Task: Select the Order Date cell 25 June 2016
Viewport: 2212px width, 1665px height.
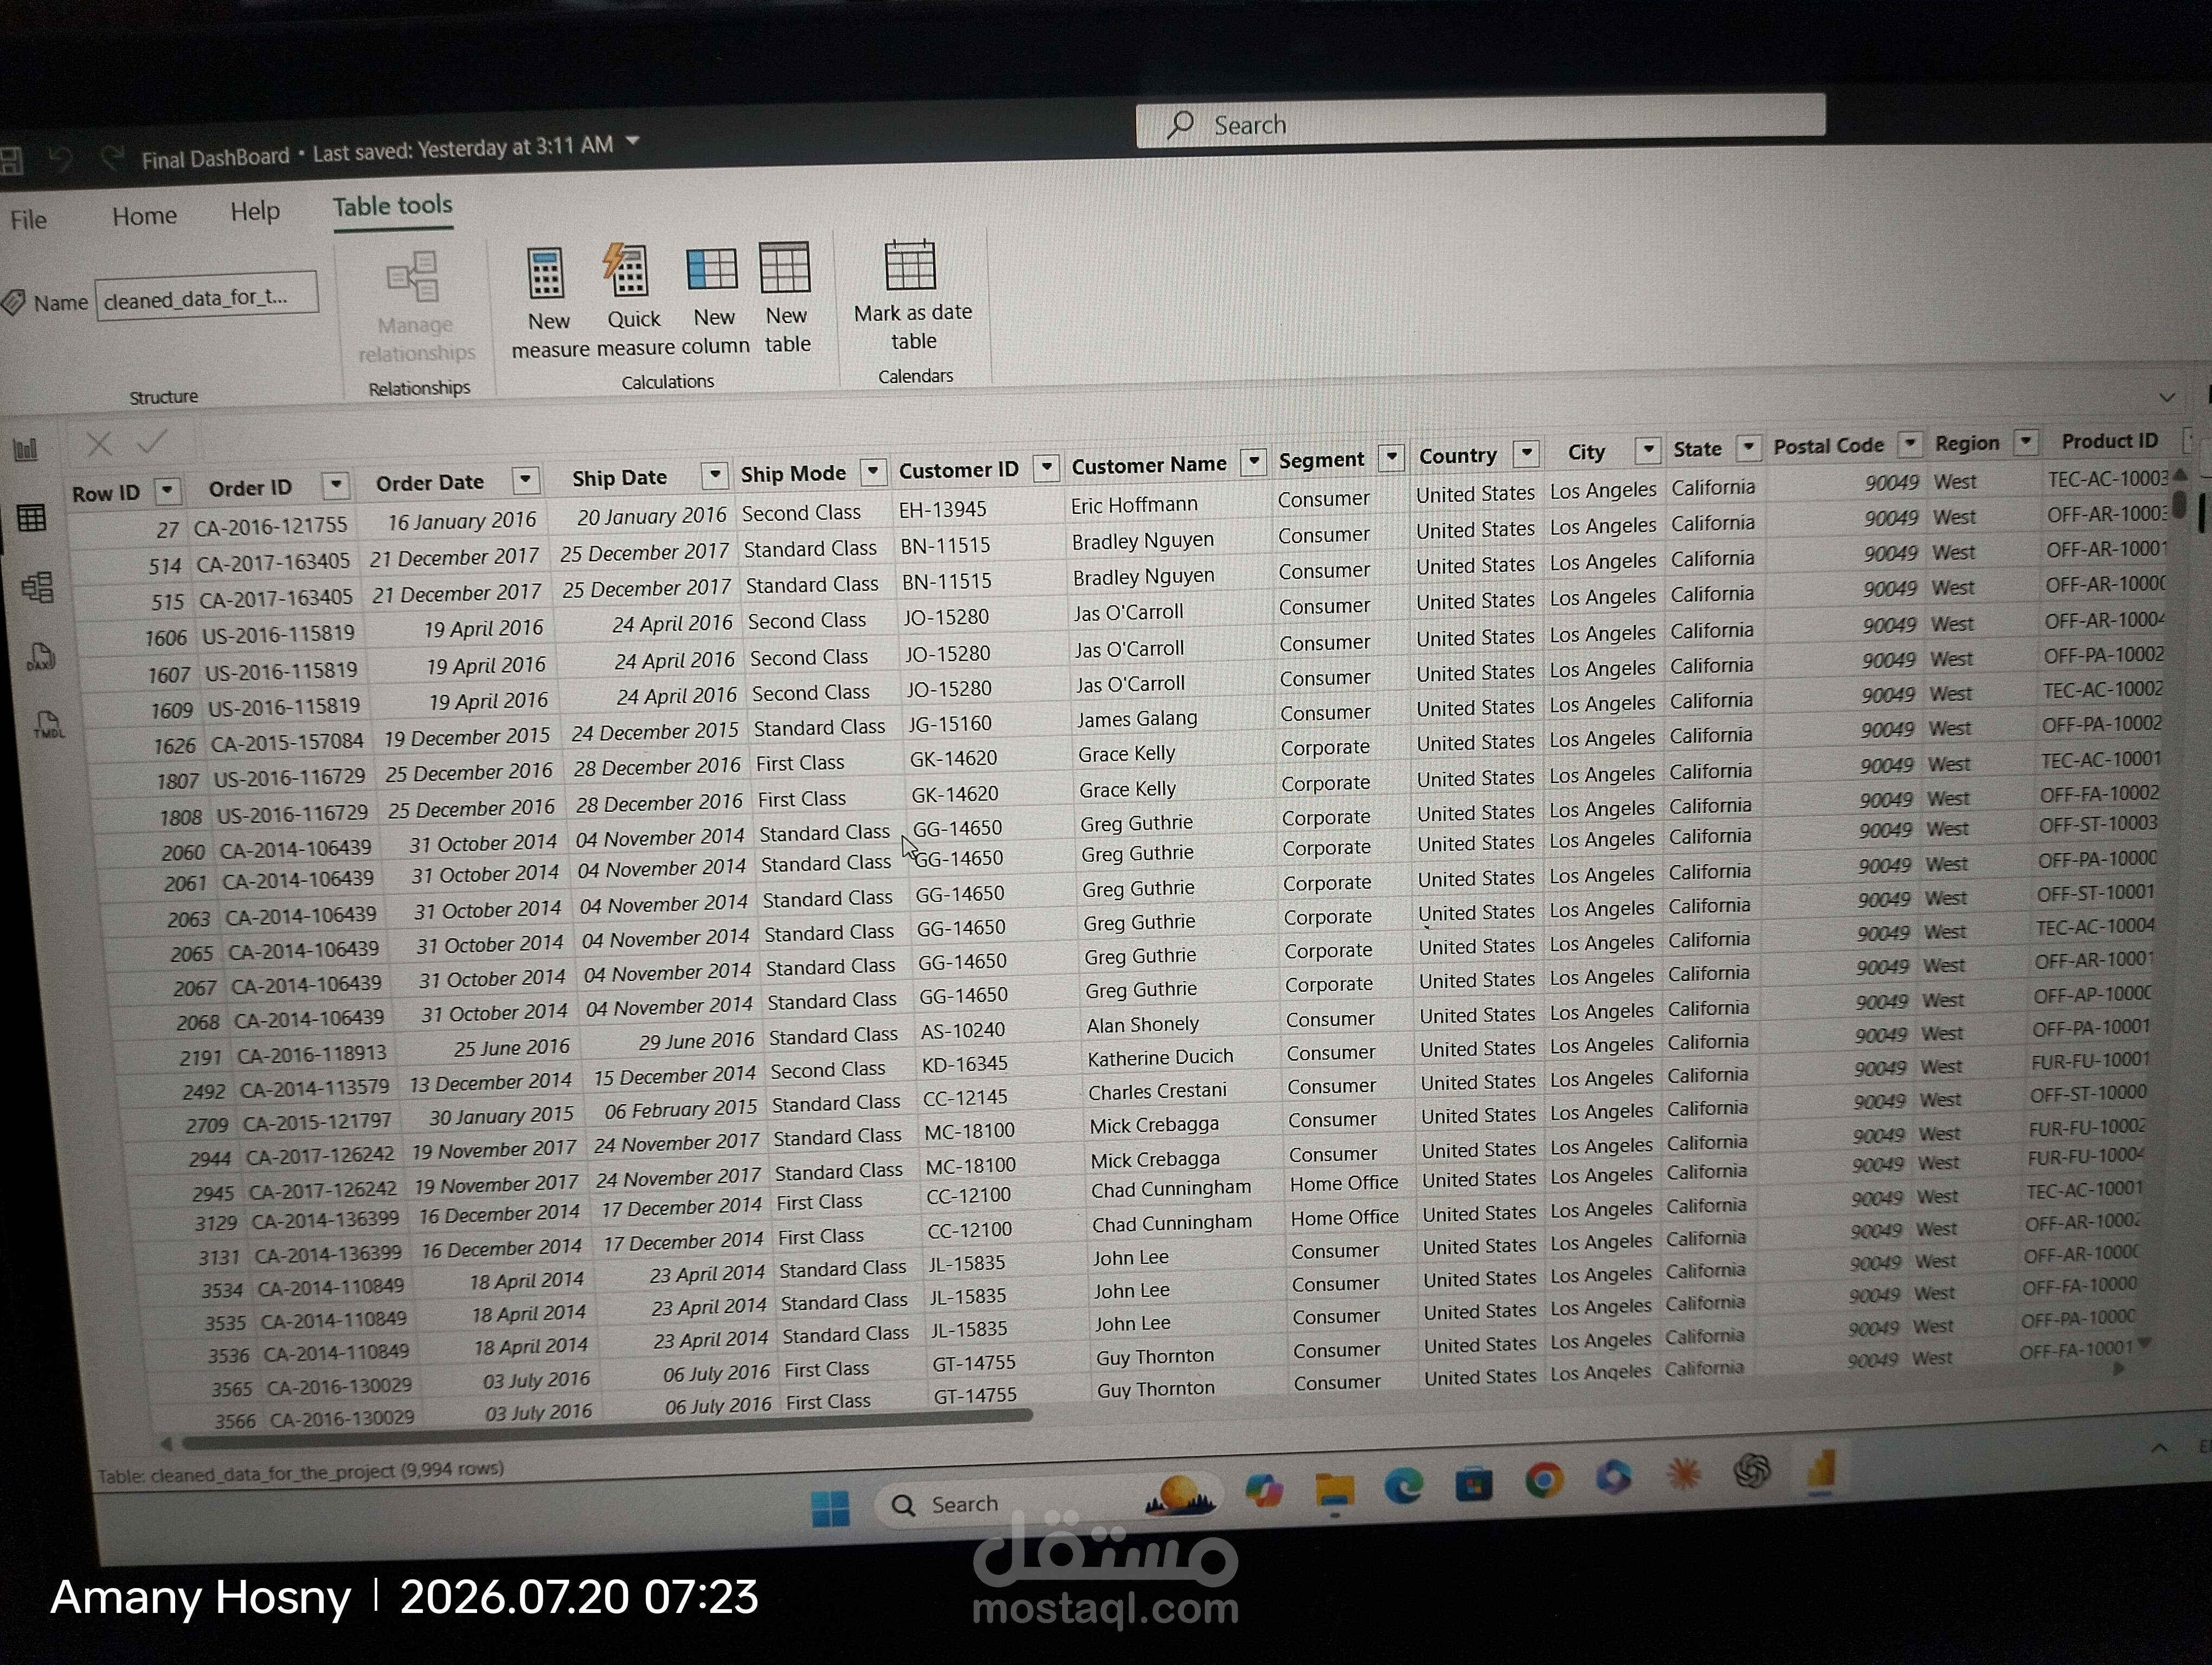Action: pyautogui.click(x=511, y=1048)
